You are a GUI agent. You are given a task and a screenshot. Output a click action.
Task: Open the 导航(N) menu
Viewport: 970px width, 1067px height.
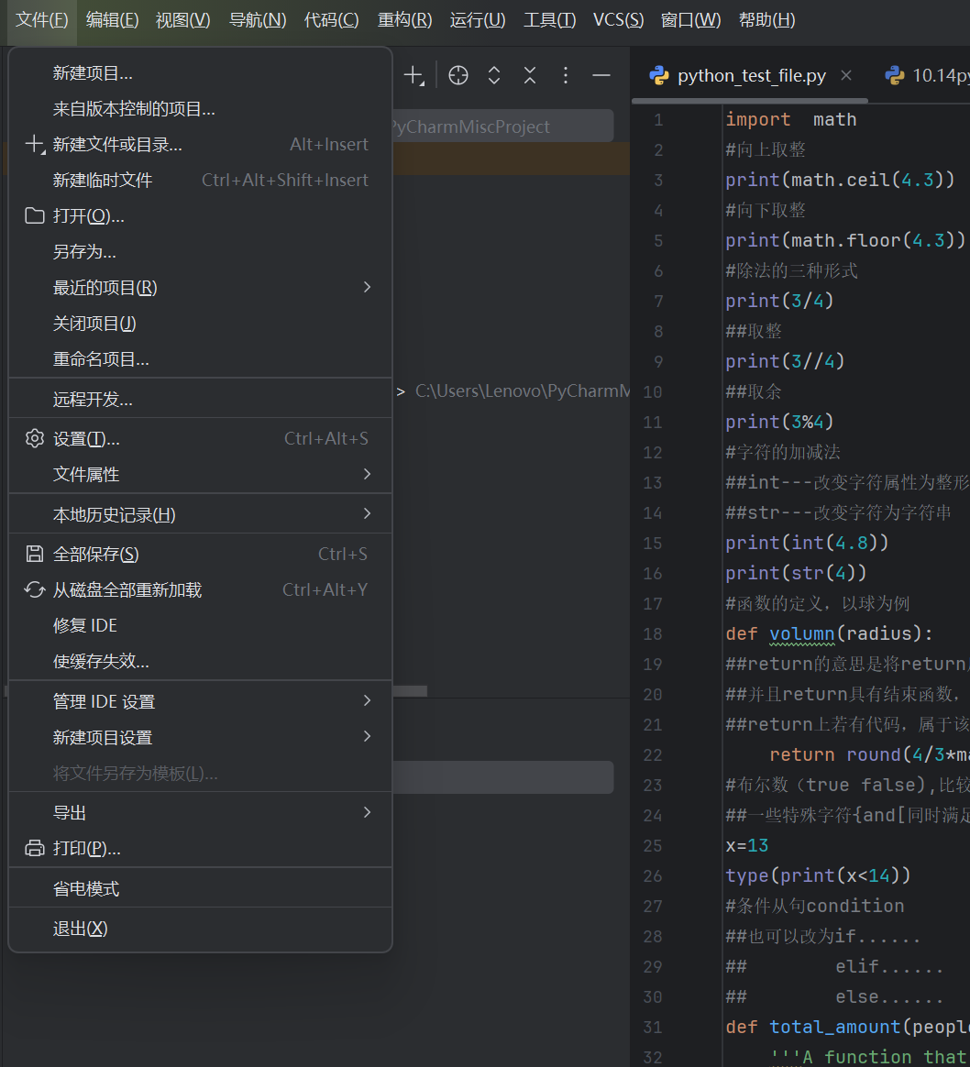click(x=258, y=20)
